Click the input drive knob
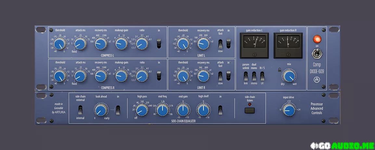 pos(289,110)
